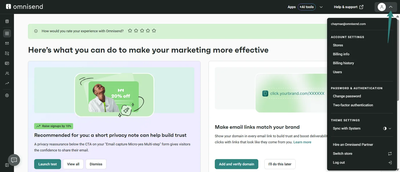The height and width of the screenshot is (172, 400).
Task: Open Audience people icon in sidebar
Action: 7,73
